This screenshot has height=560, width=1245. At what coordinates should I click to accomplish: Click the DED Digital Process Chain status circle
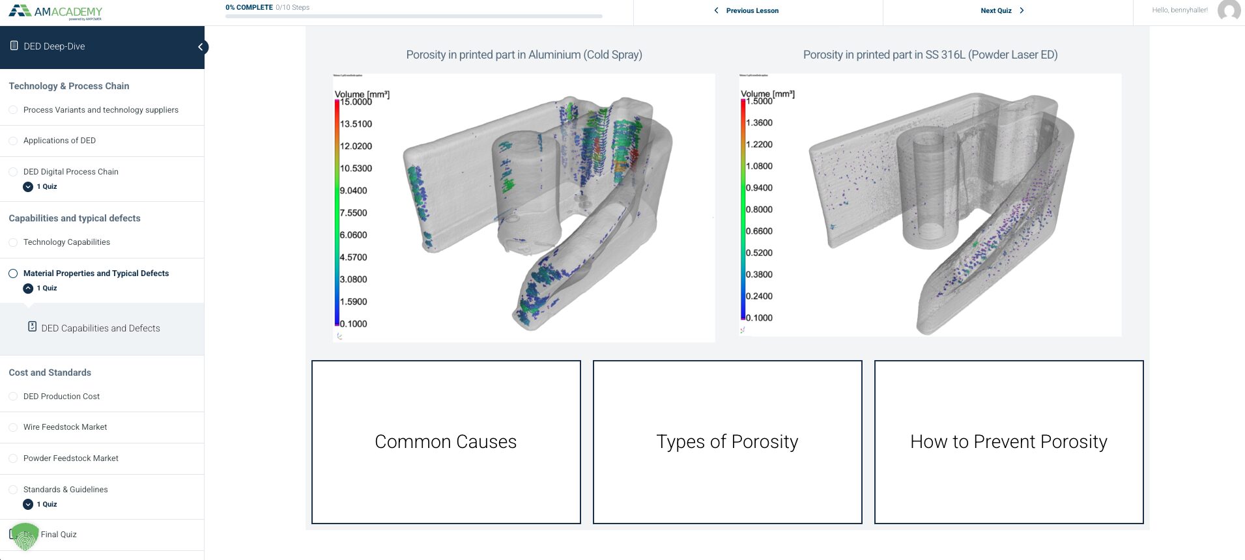[13, 172]
